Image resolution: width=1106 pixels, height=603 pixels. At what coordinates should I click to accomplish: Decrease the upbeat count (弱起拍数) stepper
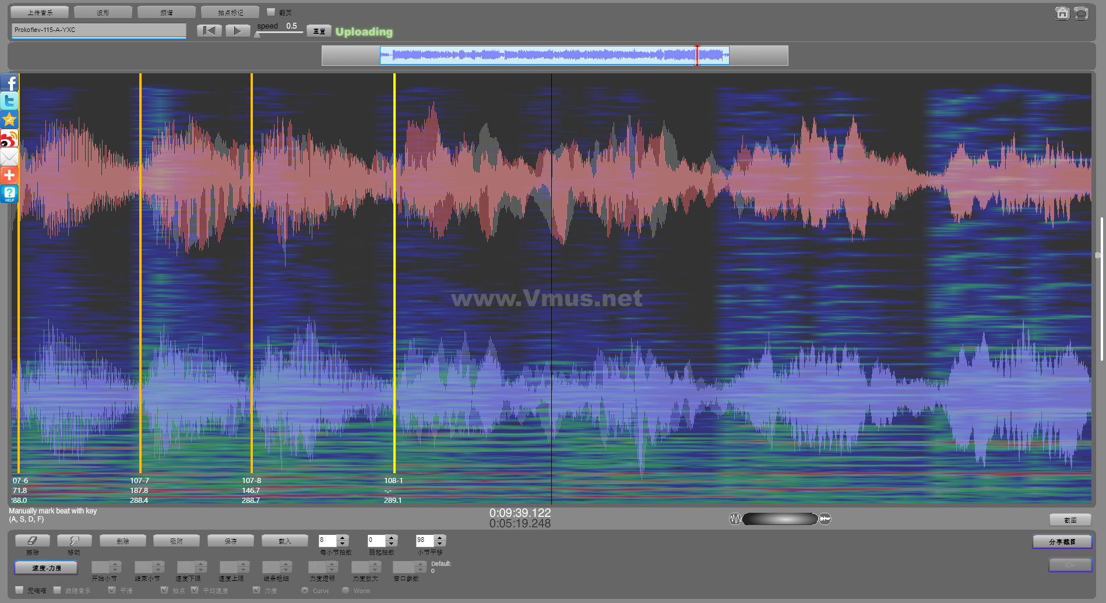pyautogui.click(x=392, y=544)
